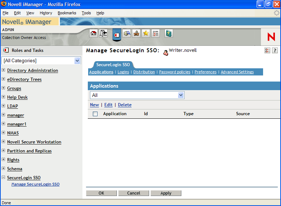Viewport: 281px width, 206px height.
Task: Click the Preferences checklist toolbar icon
Action: click(156, 33)
